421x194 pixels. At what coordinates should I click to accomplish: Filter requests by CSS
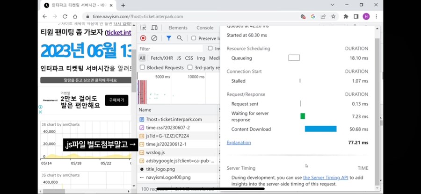tap(189, 58)
